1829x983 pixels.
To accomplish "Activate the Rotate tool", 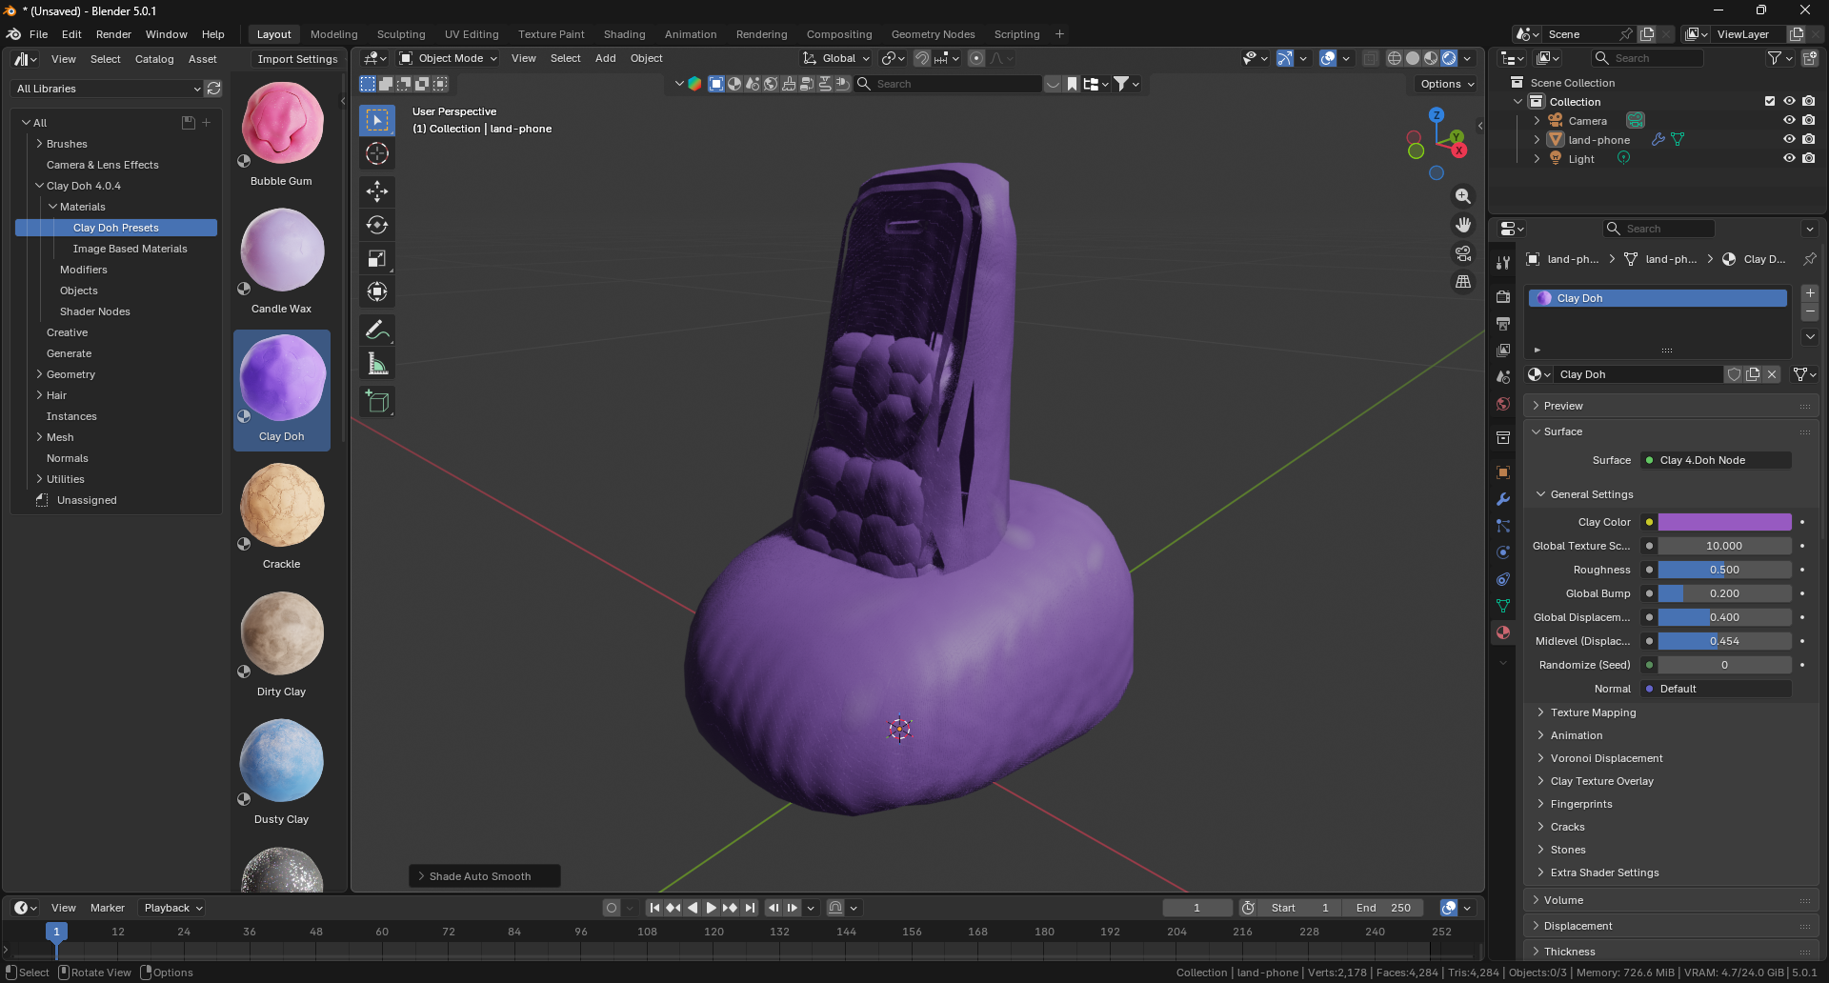I will point(377,225).
